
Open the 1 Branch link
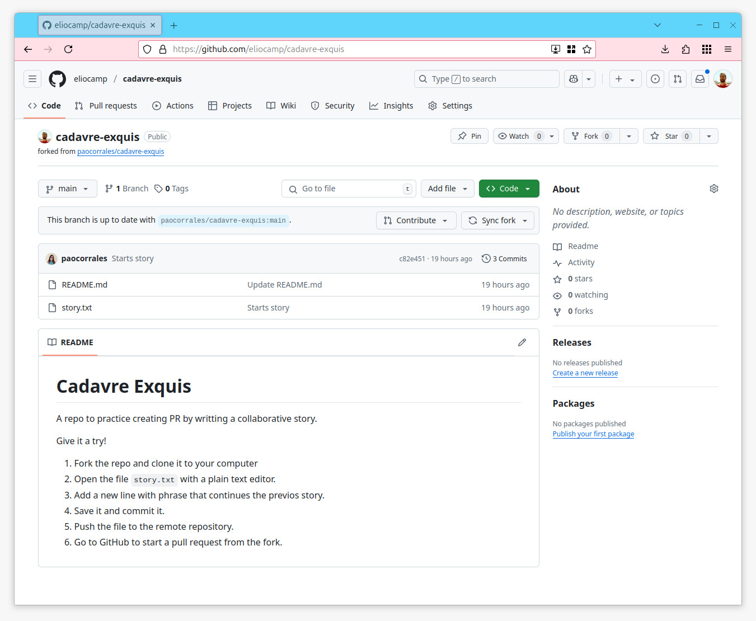pos(126,189)
